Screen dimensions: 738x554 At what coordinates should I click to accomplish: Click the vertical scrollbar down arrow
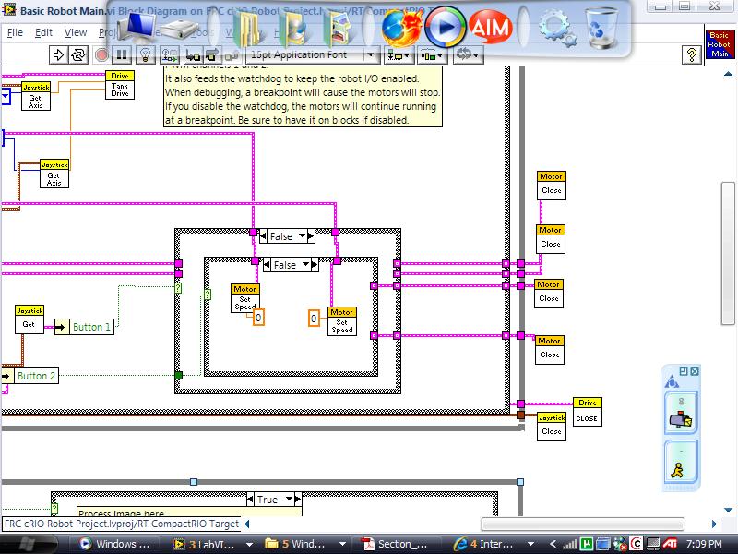(728, 510)
